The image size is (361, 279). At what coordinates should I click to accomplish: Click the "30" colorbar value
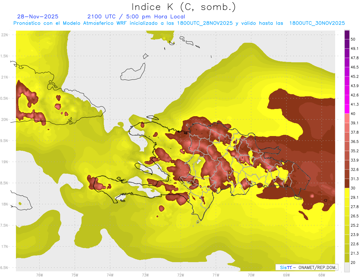coord(353,188)
